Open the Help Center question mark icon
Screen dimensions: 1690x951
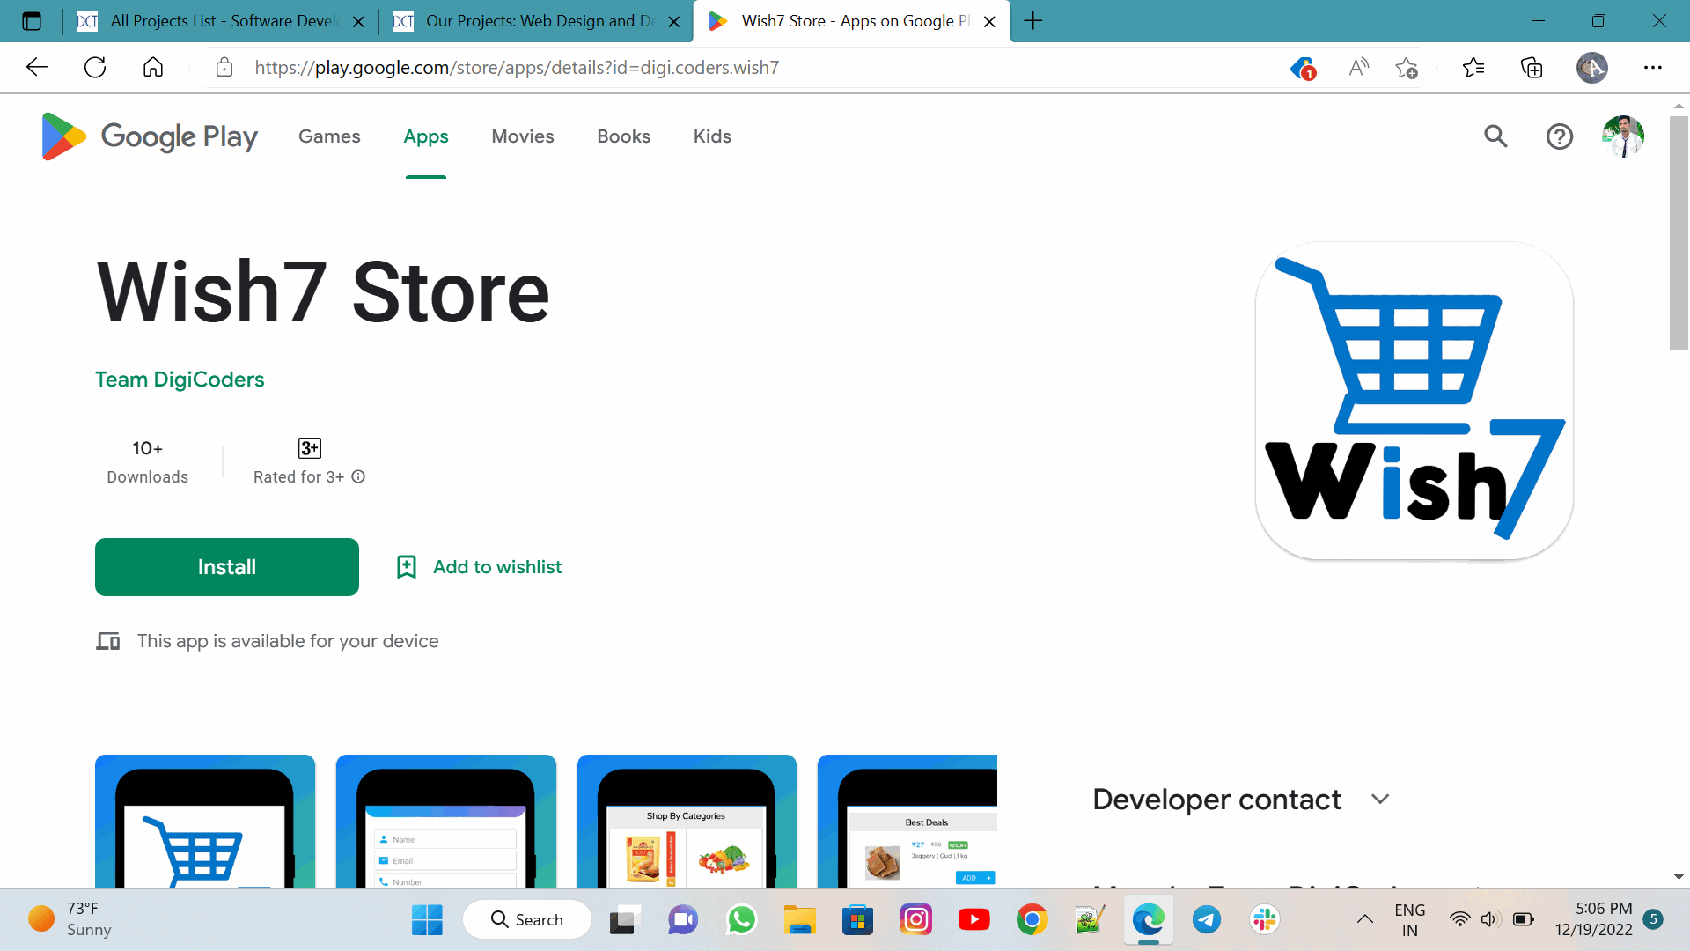1560,136
